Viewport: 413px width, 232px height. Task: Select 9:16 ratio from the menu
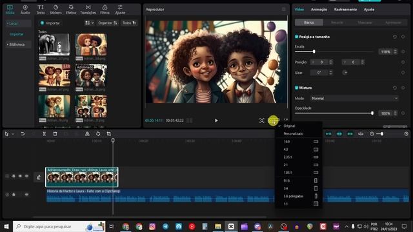coord(298,180)
